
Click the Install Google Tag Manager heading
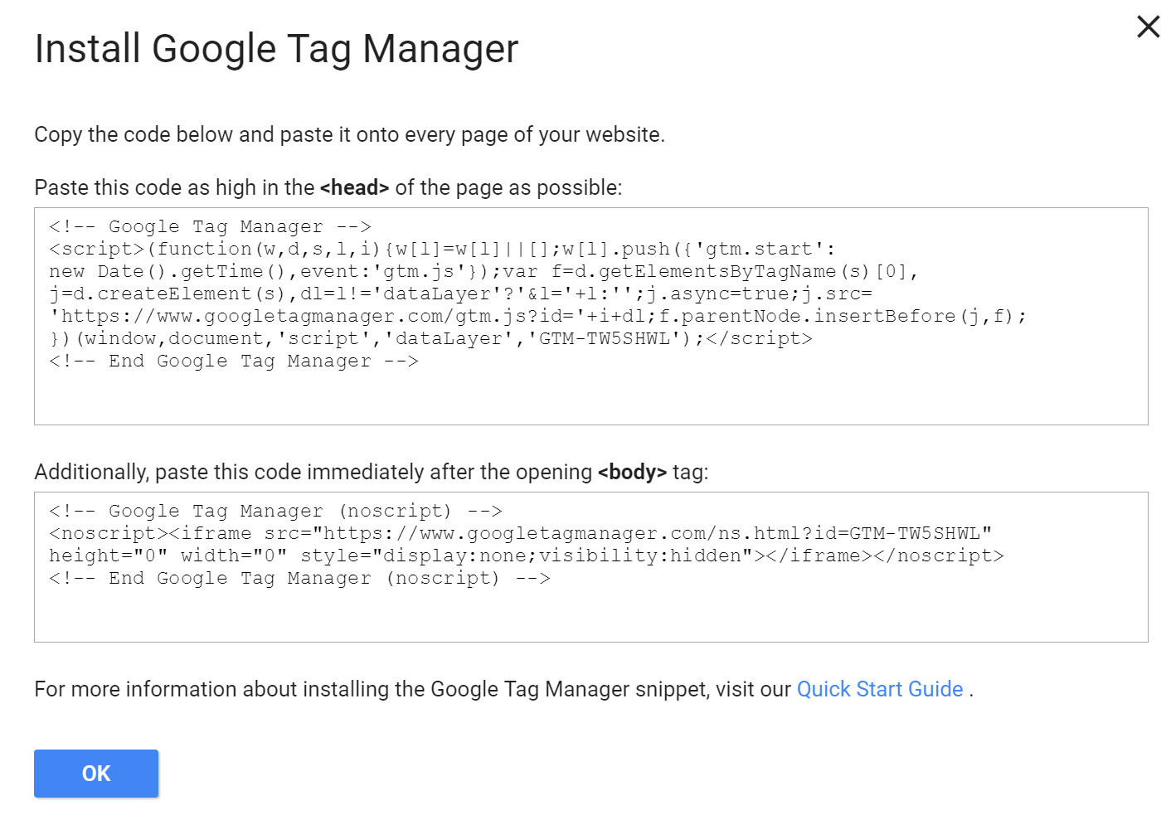tap(276, 49)
